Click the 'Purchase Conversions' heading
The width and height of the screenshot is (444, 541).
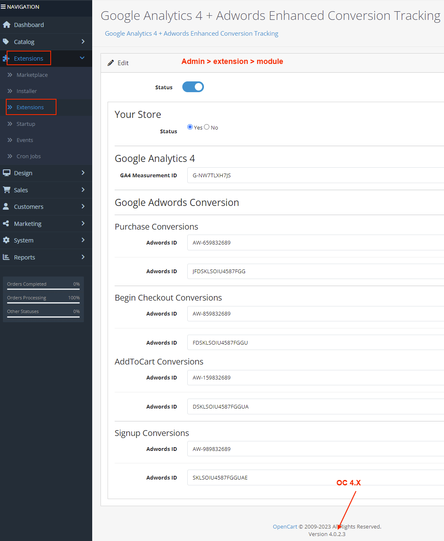tap(157, 227)
